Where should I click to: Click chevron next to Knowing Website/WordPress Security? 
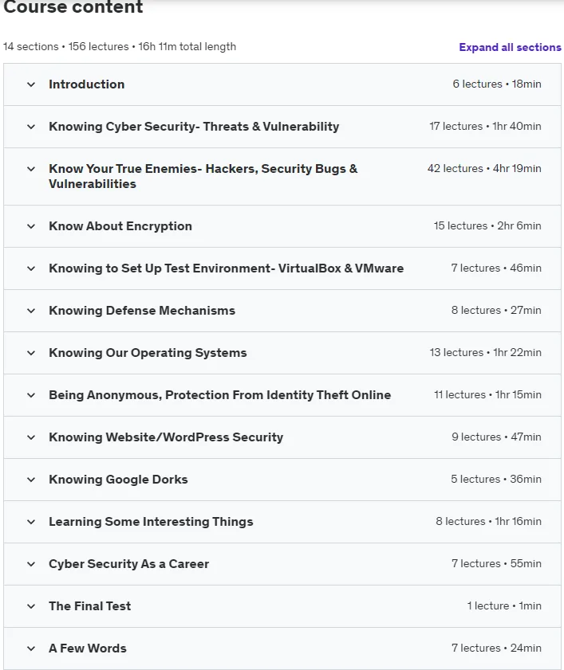point(31,438)
